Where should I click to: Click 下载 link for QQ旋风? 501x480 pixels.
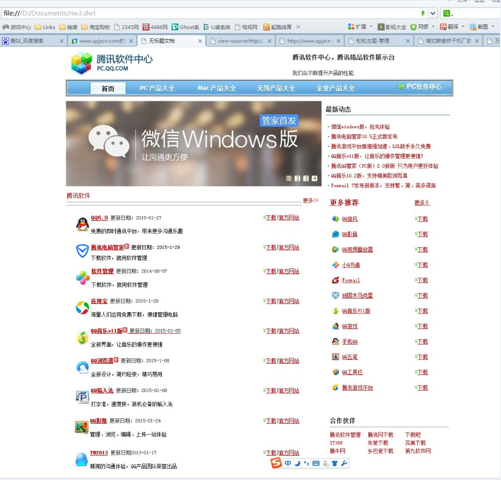pos(422,219)
